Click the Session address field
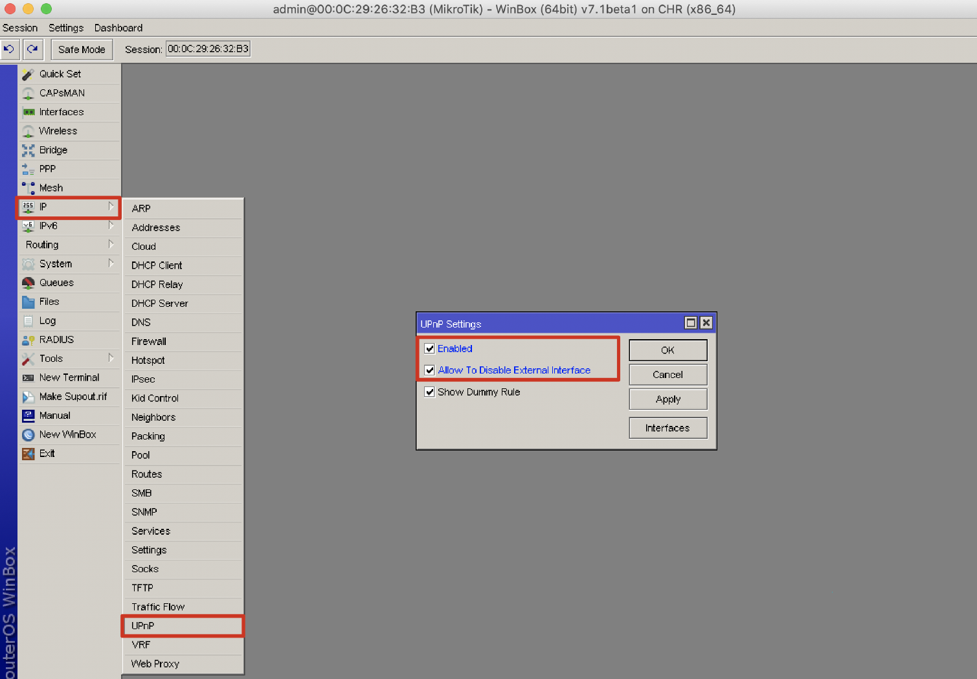Viewport: 977px width, 679px height. [208, 49]
